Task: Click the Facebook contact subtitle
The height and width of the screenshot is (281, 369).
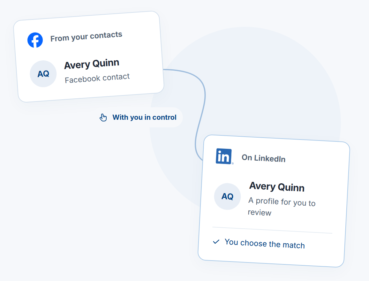Action: 97,78
